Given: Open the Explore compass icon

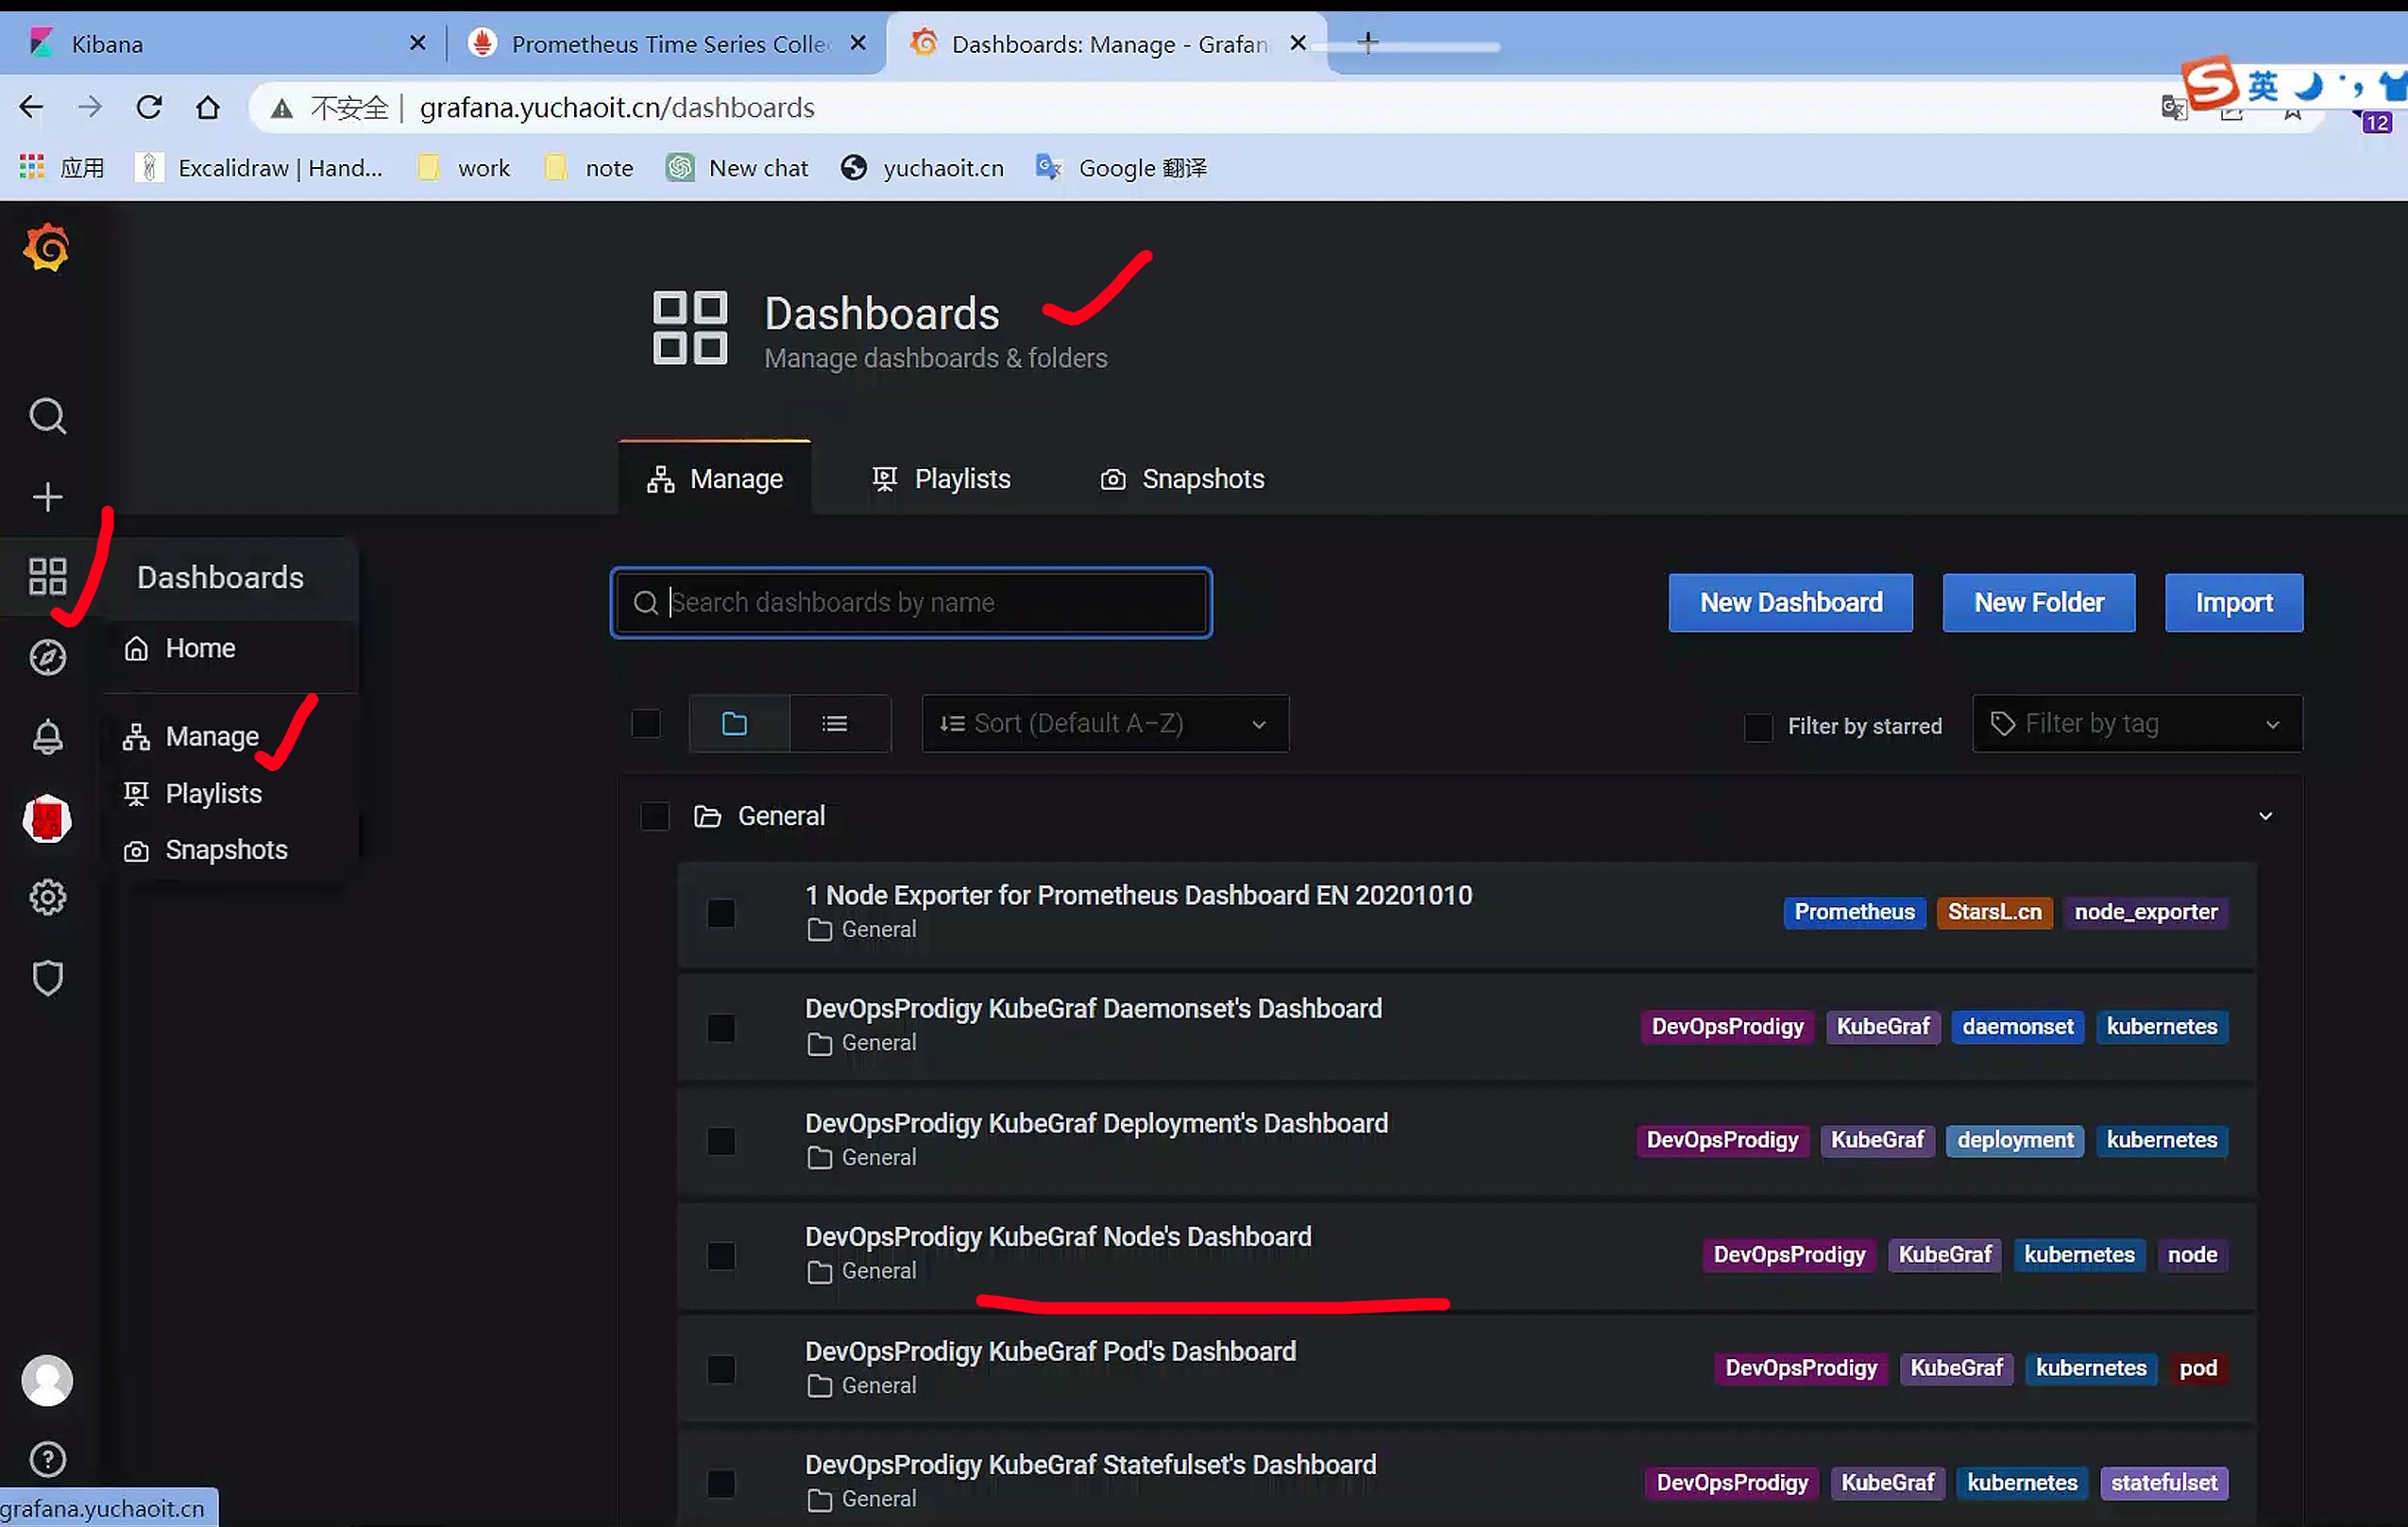Looking at the screenshot, I should (x=47, y=658).
